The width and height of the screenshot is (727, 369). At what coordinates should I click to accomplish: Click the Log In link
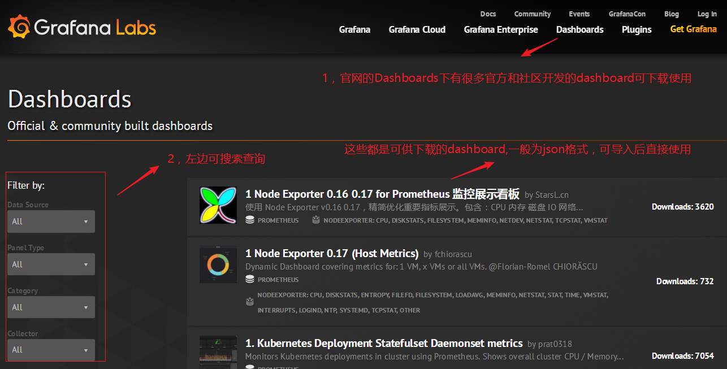tap(707, 14)
